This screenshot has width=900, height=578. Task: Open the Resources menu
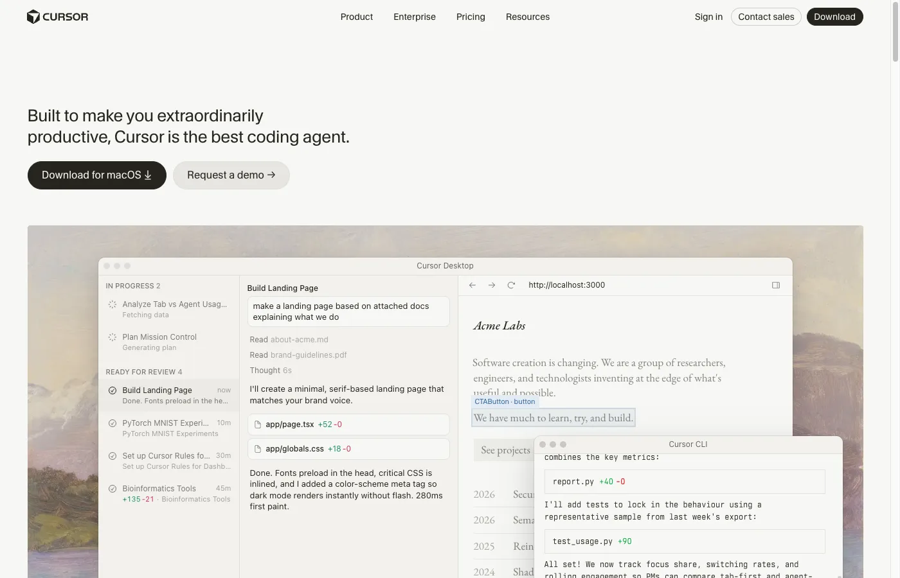click(x=527, y=17)
